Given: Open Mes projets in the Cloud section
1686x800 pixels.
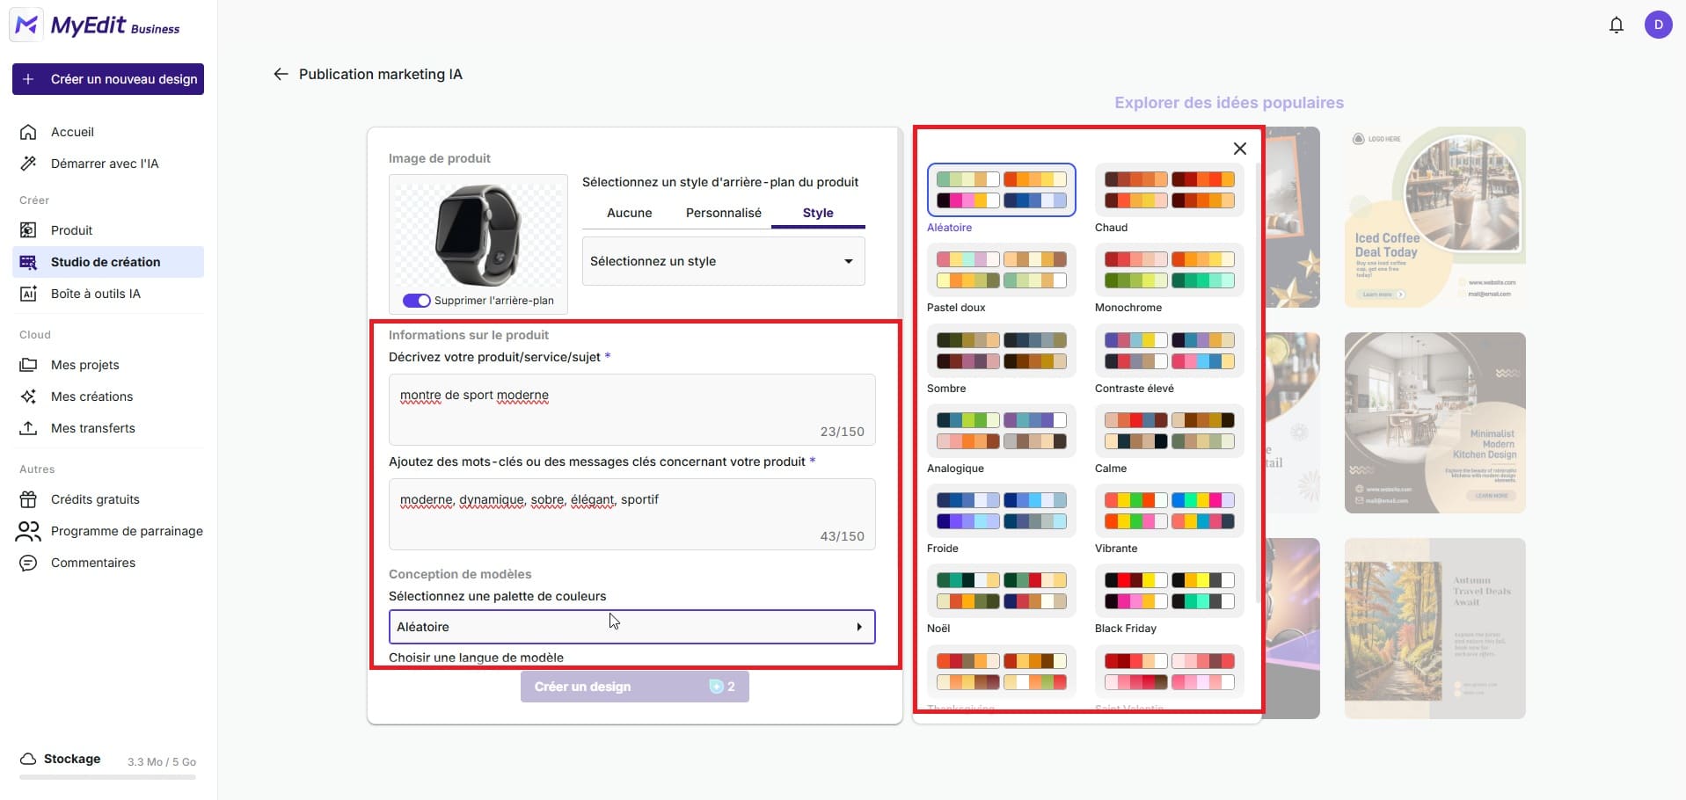Looking at the screenshot, I should coord(84,364).
